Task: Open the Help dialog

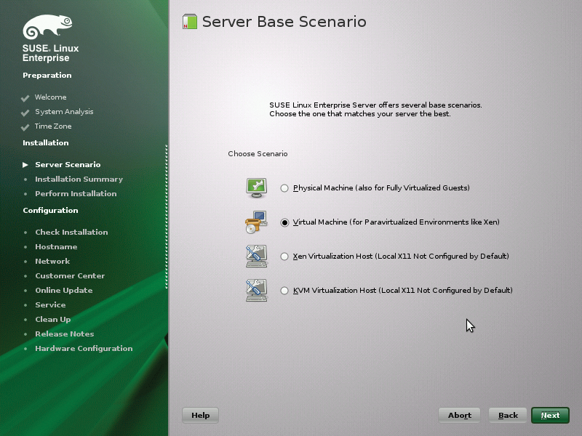Action: (x=200, y=415)
